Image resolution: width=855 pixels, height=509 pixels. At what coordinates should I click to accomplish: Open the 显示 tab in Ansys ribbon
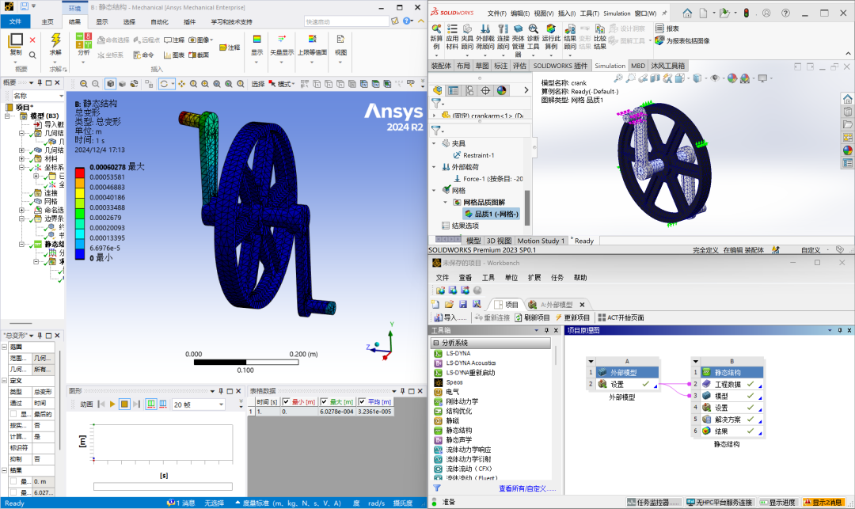pos(102,22)
